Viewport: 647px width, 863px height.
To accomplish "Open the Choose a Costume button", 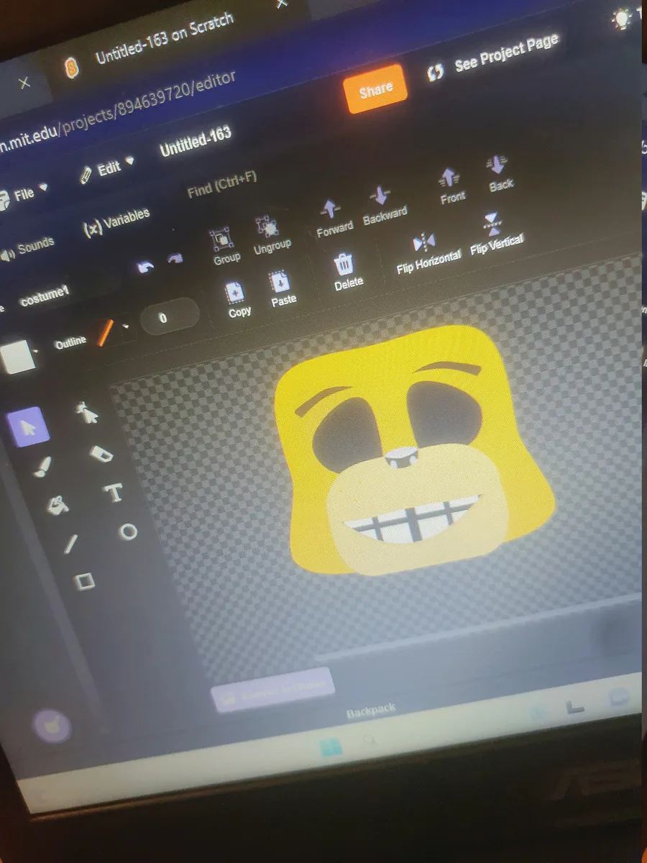I will [52, 726].
